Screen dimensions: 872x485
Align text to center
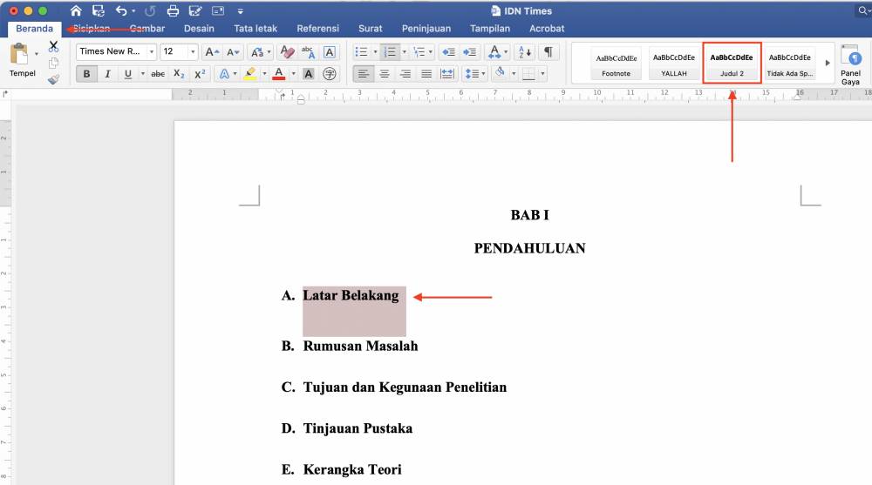click(x=385, y=73)
